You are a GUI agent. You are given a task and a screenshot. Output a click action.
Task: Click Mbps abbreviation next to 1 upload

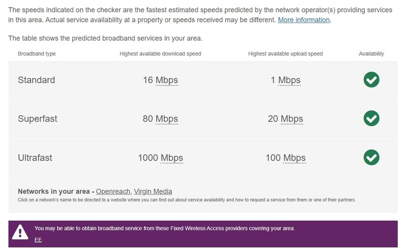pos(289,80)
